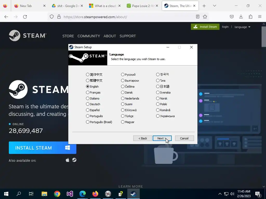
Task: Choose Italiano in the language list
Action: tap(93, 98)
